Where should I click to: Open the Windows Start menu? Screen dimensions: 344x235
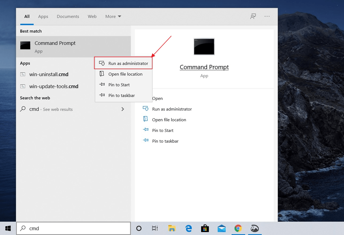pos(8,228)
